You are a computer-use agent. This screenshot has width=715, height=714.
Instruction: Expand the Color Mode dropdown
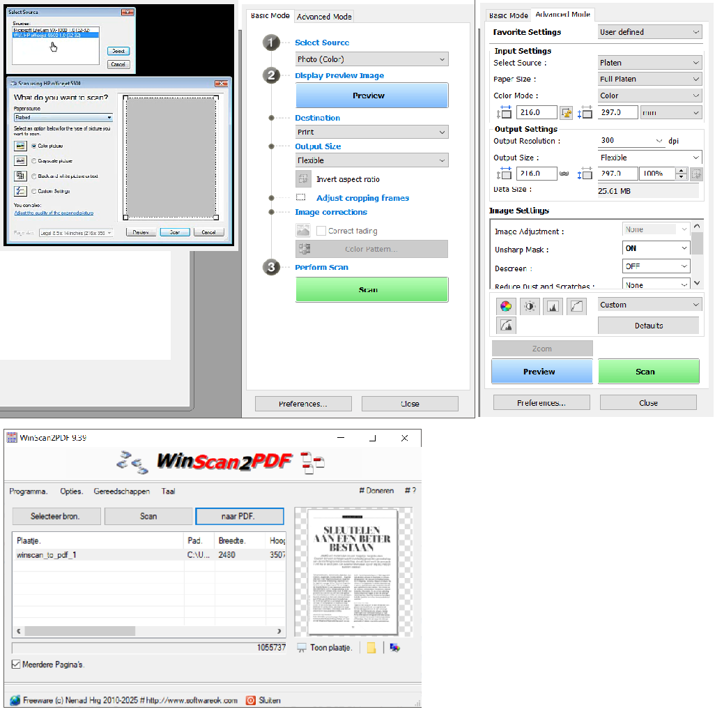pos(649,96)
